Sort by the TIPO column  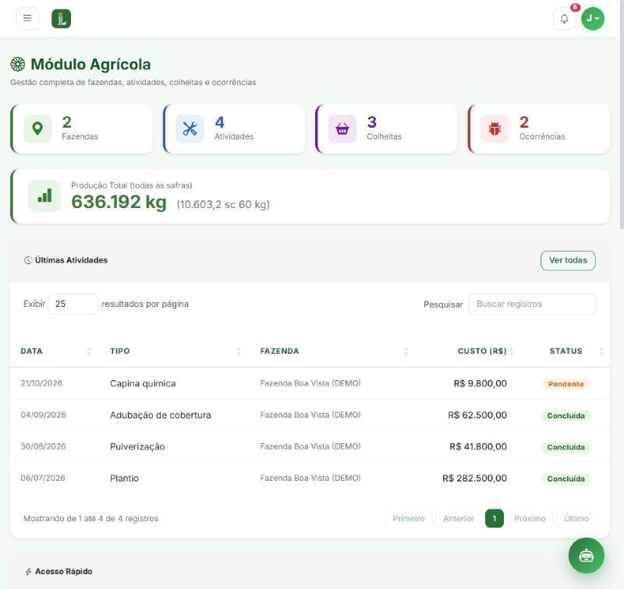175,351
